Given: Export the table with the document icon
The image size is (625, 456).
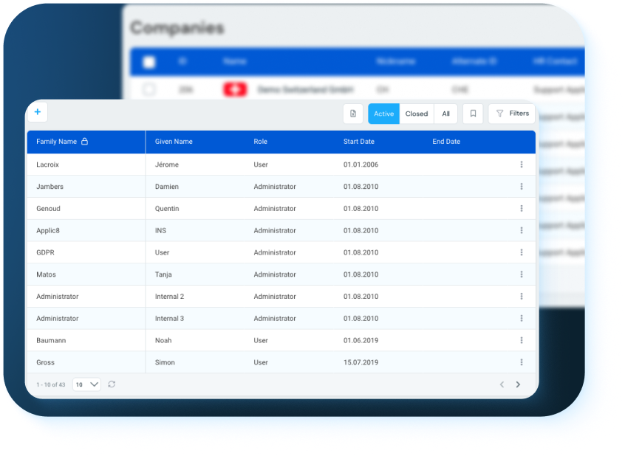Looking at the screenshot, I should [x=353, y=114].
